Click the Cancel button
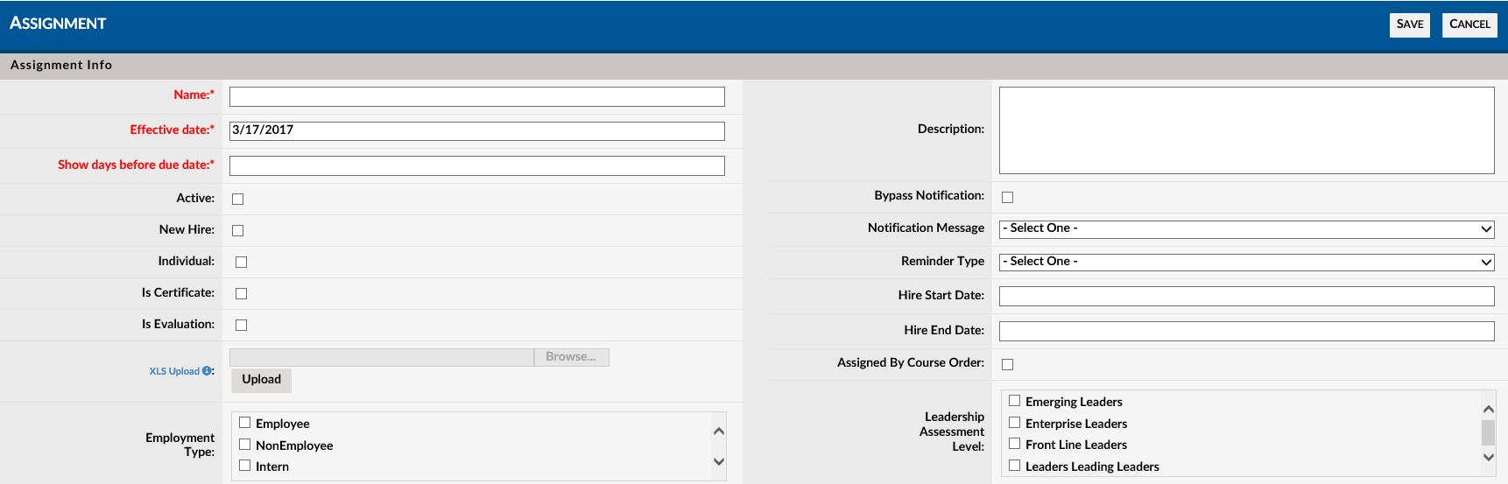This screenshot has width=1508, height=484. click(1469, 25)
